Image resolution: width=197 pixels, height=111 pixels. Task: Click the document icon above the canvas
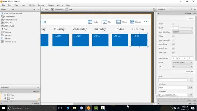pos(155,10)
